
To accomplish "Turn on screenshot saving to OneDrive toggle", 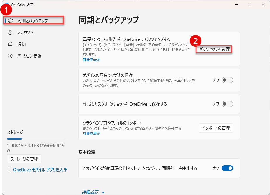I will pyautogui.click(x=227, y=104).
